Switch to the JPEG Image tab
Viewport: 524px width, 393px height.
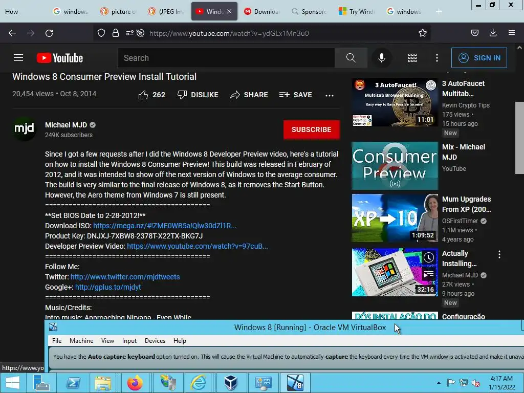coord(166,11)
